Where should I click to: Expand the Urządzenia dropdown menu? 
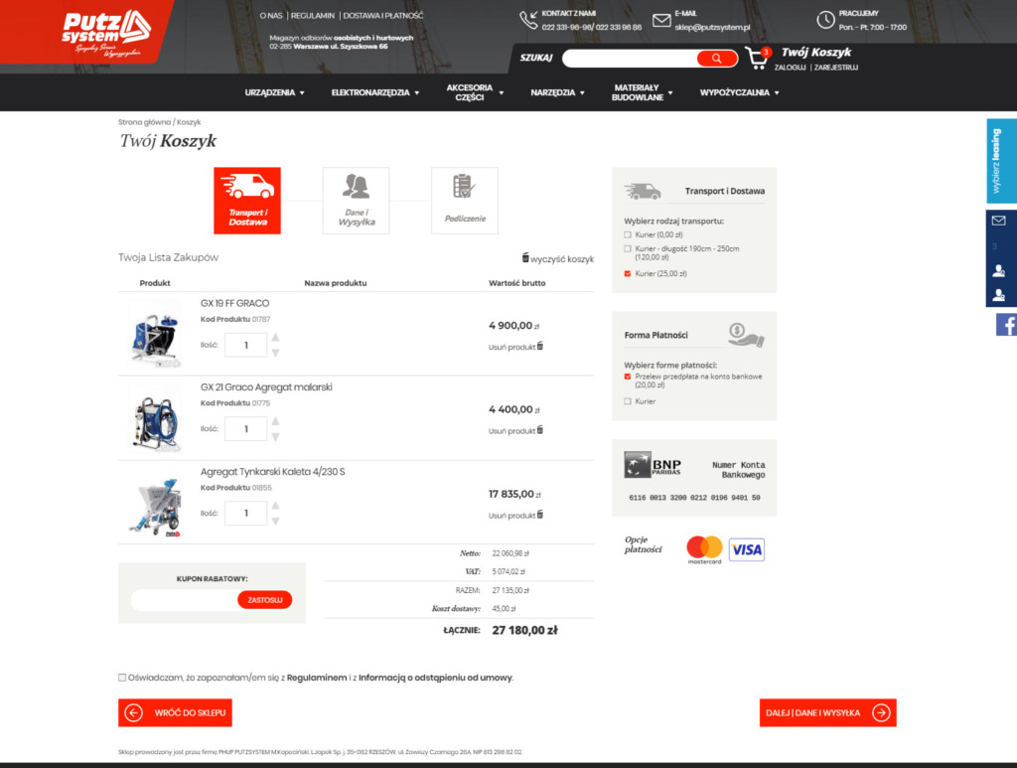click(274, 92)
